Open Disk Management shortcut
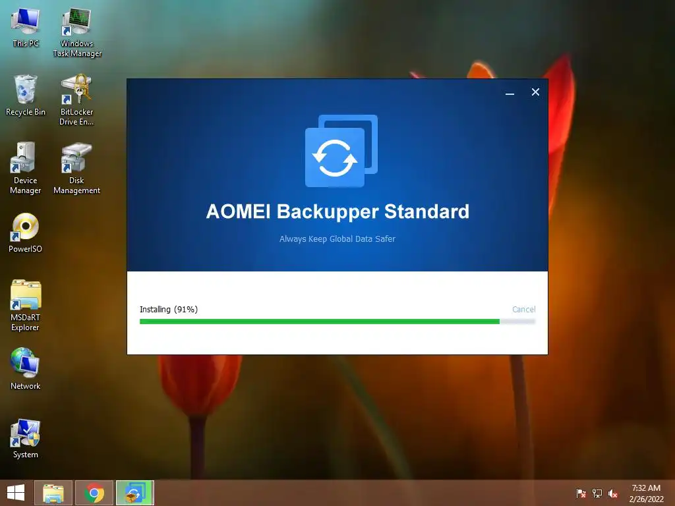675x506 pixels. 76,168
